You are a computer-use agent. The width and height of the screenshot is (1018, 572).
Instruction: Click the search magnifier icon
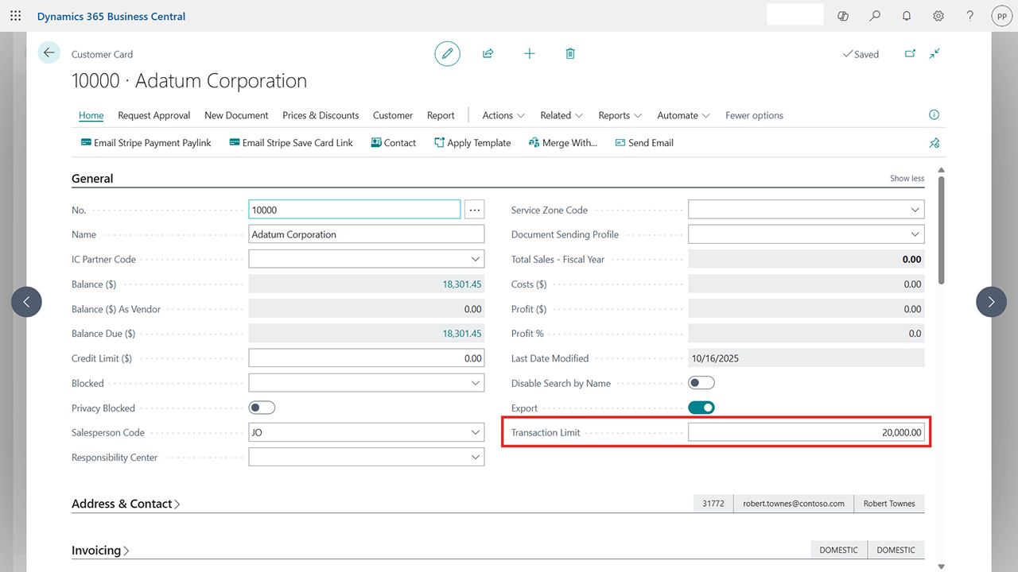875,16
